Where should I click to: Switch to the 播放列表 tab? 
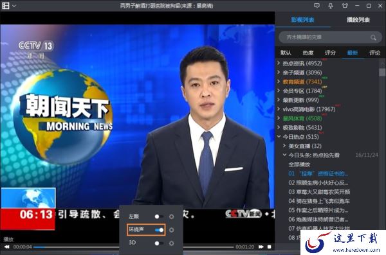coord(358,20)
